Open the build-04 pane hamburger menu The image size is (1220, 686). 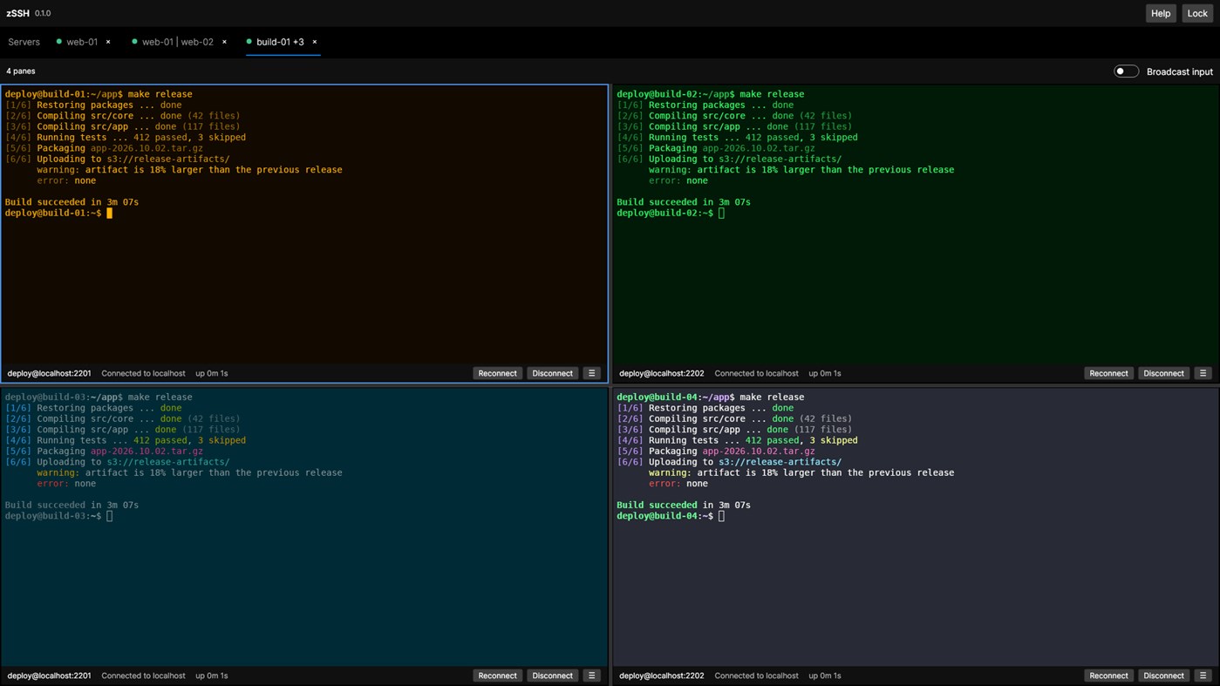[1203, 676]
